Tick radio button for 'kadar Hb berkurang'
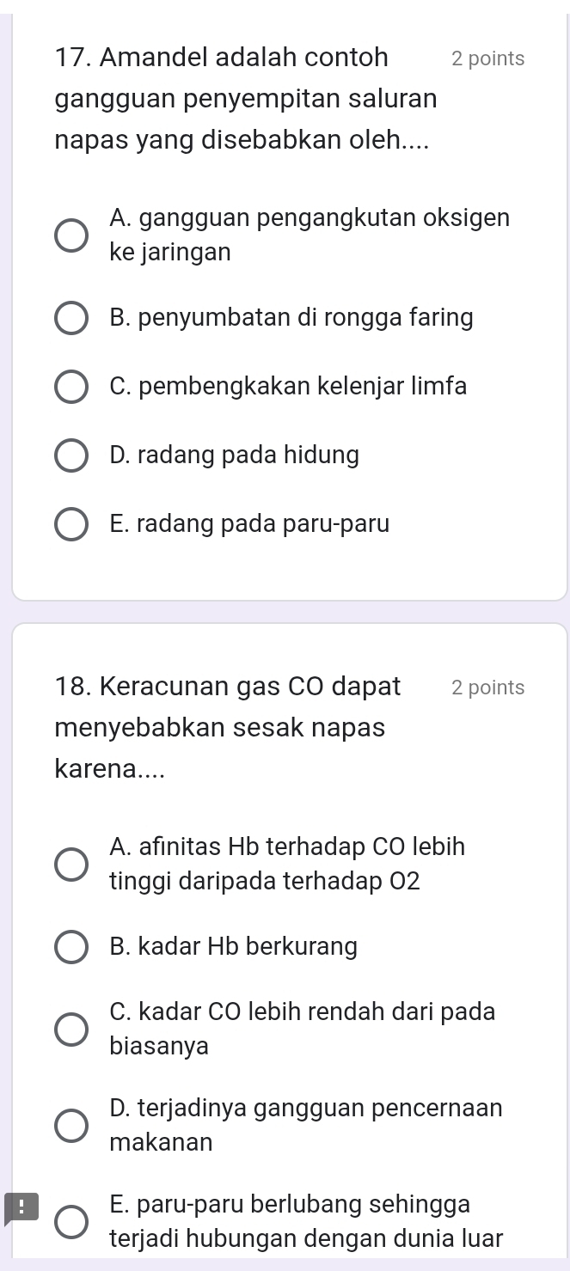Screen dimensions: 570x1271 point(71,948)
